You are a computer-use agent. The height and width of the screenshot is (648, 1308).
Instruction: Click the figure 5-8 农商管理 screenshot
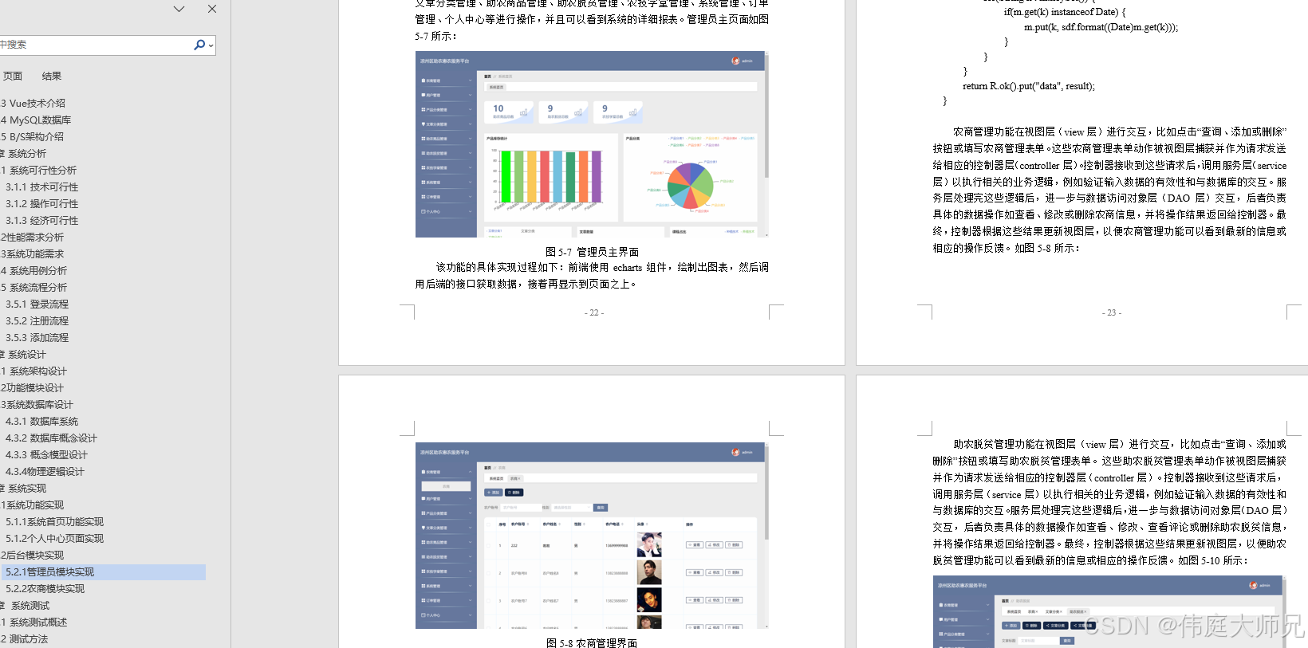[x=592, y=536]
